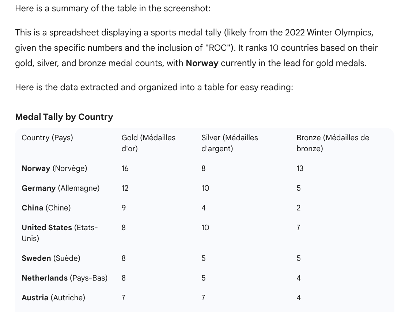Screen dimensions: 405x312
Task: Click the Gold (Médailles d'or) column header
Action: [148, 143]
